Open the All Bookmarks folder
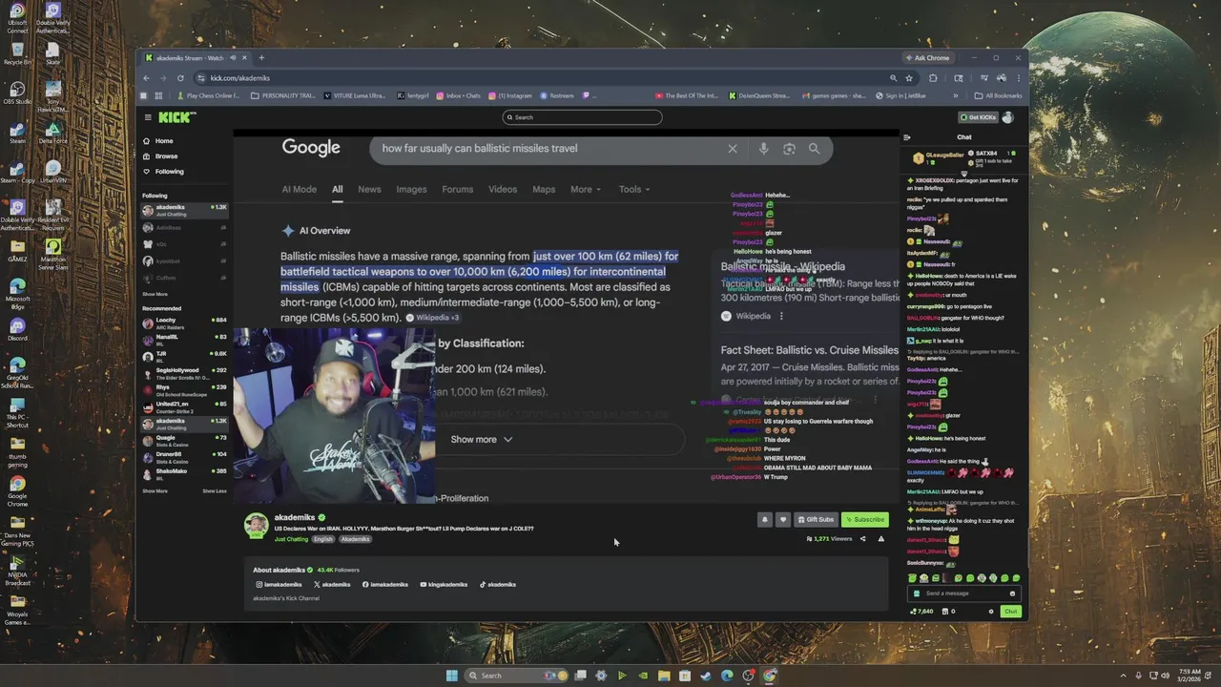The height and width of the screenshot is (687, 1221). pos(998,95)
